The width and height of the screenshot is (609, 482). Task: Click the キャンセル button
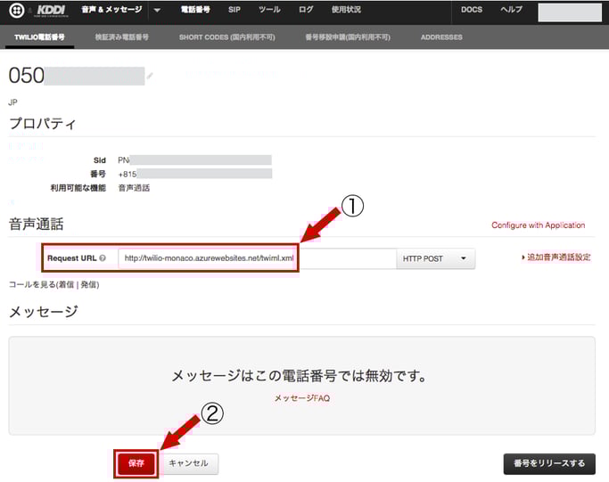pyautogui.click(x=188, y=463)
